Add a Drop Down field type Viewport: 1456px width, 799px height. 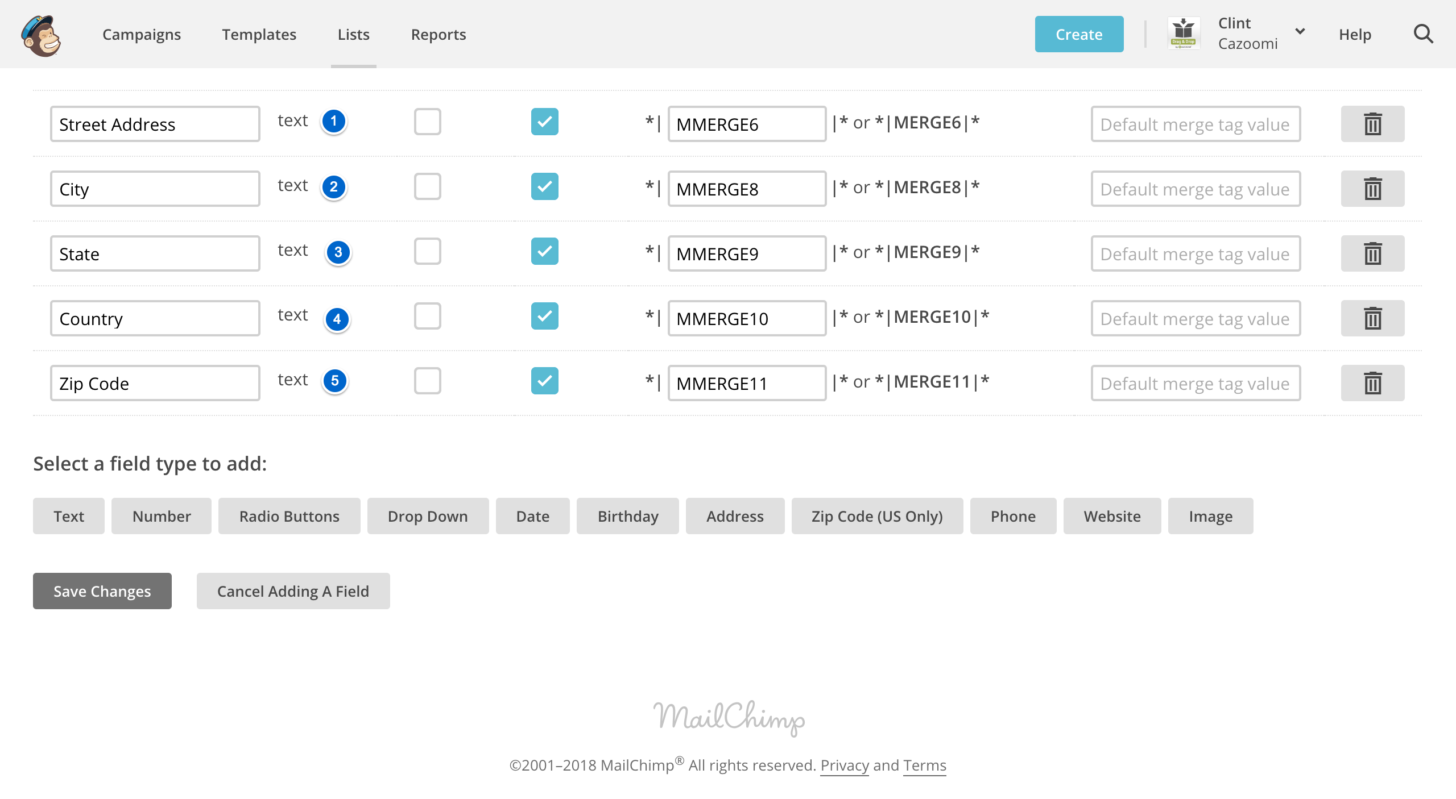428,516
